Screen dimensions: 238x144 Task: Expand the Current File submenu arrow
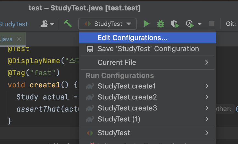(207, 62)
